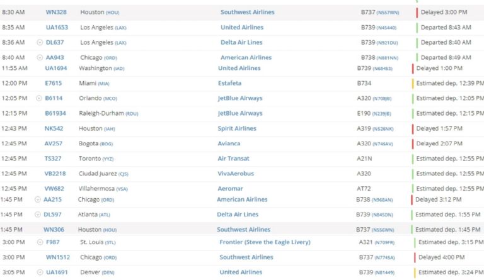Open the Avianca airline link
Image resolution: width=484 pixels, height=280 pixels.
(x=229, y=143)
